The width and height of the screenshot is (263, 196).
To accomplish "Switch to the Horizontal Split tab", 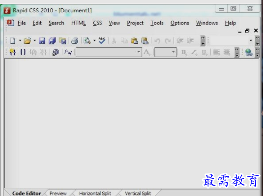I will pyautogui.click(x=95, y=194).
